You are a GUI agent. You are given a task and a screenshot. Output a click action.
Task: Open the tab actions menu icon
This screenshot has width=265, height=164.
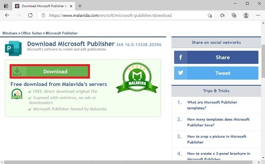point(6,6)
